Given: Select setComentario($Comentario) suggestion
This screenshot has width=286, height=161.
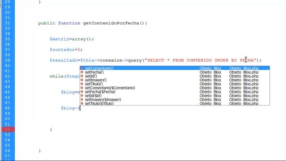Looking at the screenshot, I should point(175,88).
